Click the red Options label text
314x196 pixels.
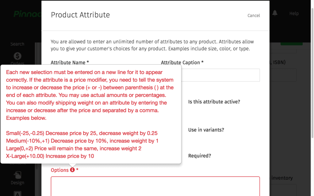pos(60,170)
